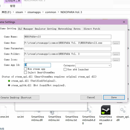Enable Non steam app checkbox
130x130 pixels.
[x=25, y=69]
